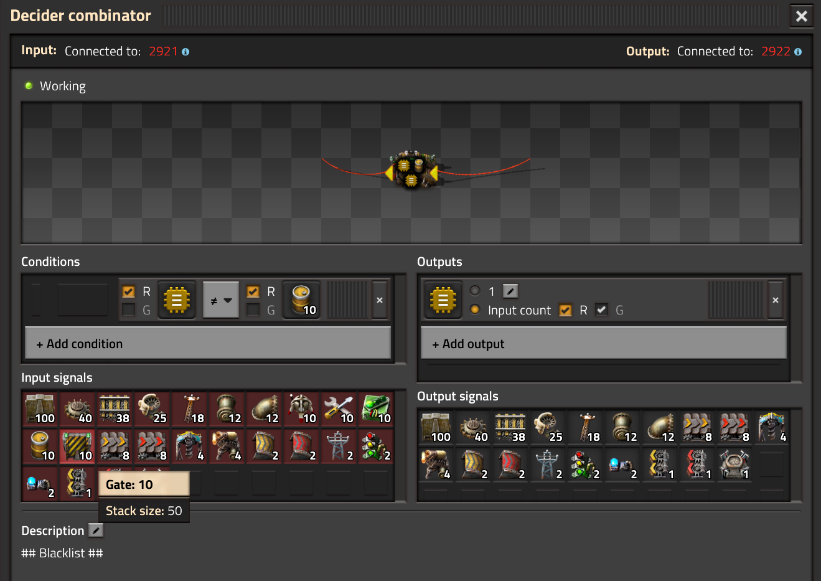Image resolution: width=821 pixels, height=581 pixels.
Task: Delete the output row with X
Action: coord(776,300)
